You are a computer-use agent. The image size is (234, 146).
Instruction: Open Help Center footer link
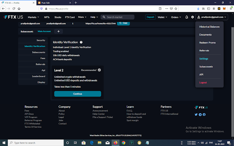point(99,114)
